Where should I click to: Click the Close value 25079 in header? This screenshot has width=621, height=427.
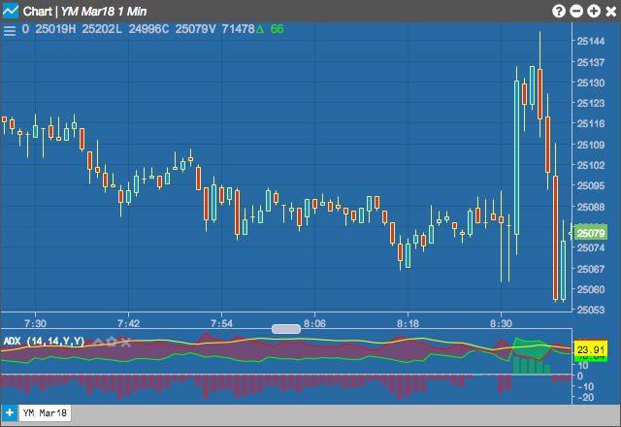coord(192,29)
